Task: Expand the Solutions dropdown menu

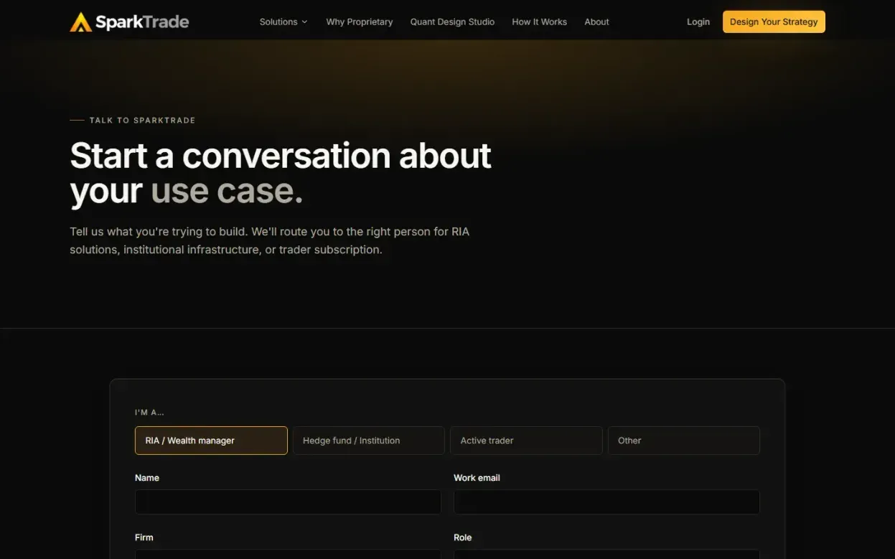Action: (284, 22)
